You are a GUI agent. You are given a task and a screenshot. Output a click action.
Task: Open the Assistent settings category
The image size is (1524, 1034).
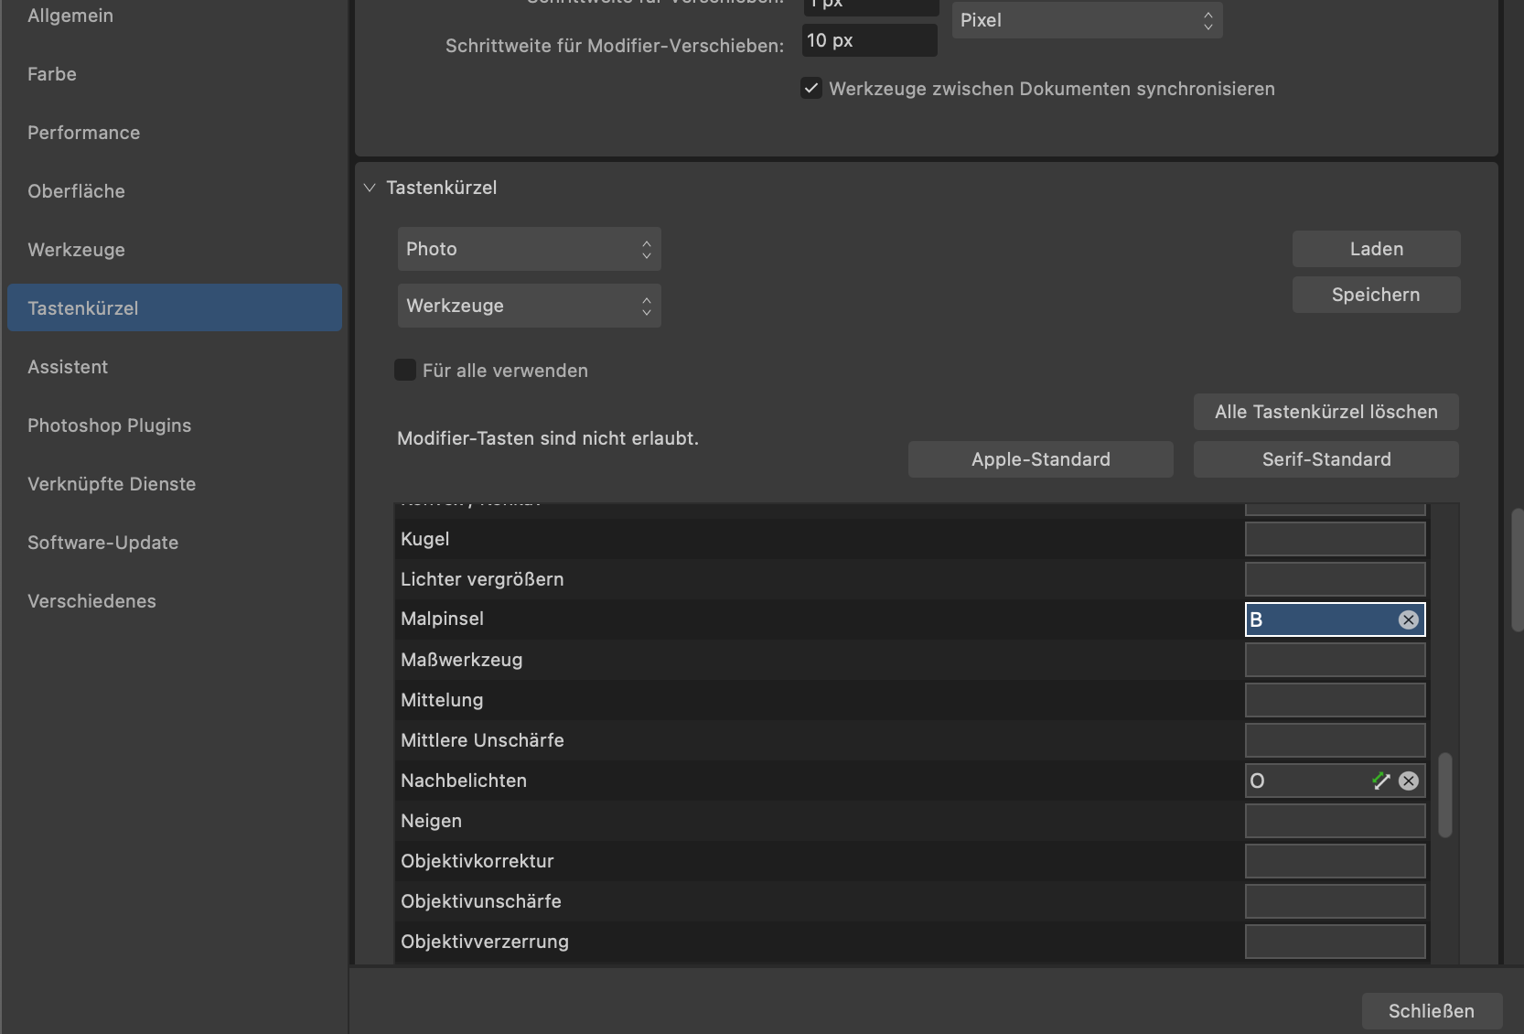[174, 367]
